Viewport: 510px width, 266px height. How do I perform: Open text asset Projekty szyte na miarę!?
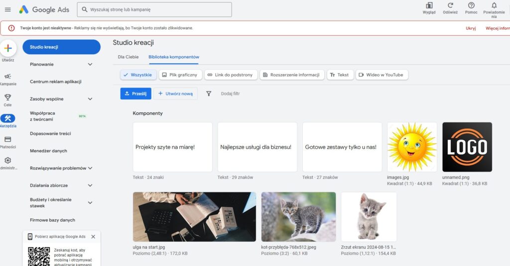pos(172,147)
